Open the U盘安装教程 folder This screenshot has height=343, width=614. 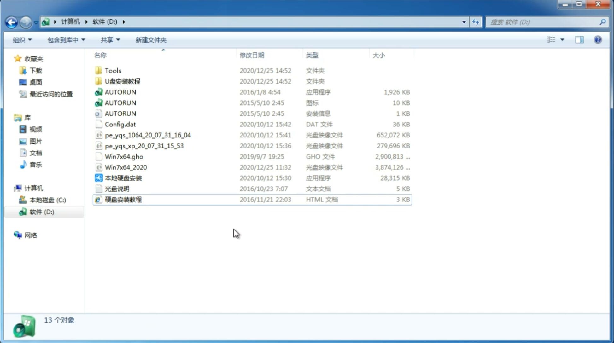pyautogui.click(x=122, y=81)
